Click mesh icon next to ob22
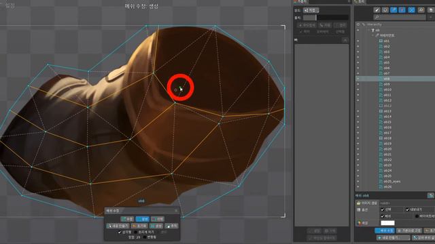 click(381, 160)
